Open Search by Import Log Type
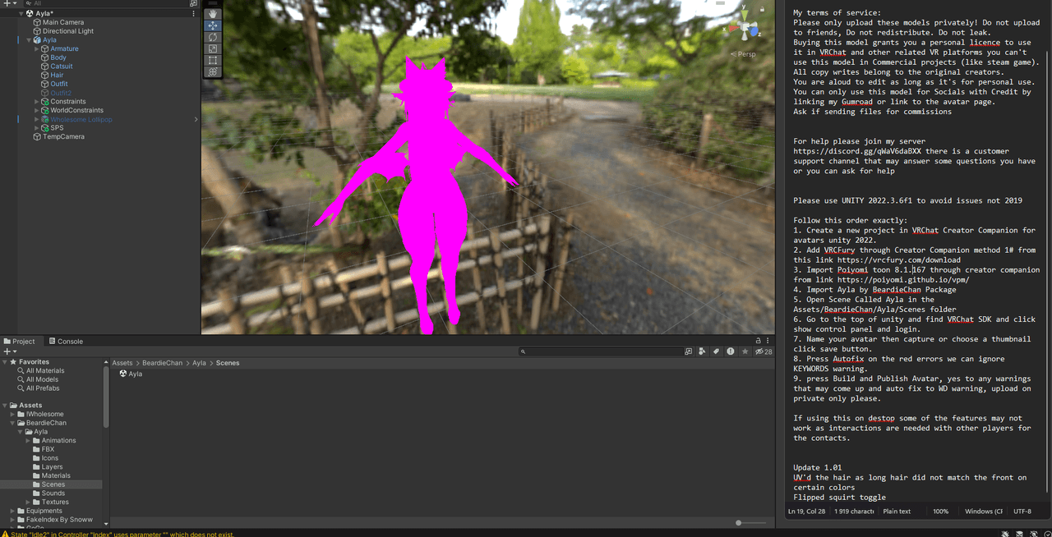This screenshot has width=1052, height=537. point(731,351)
